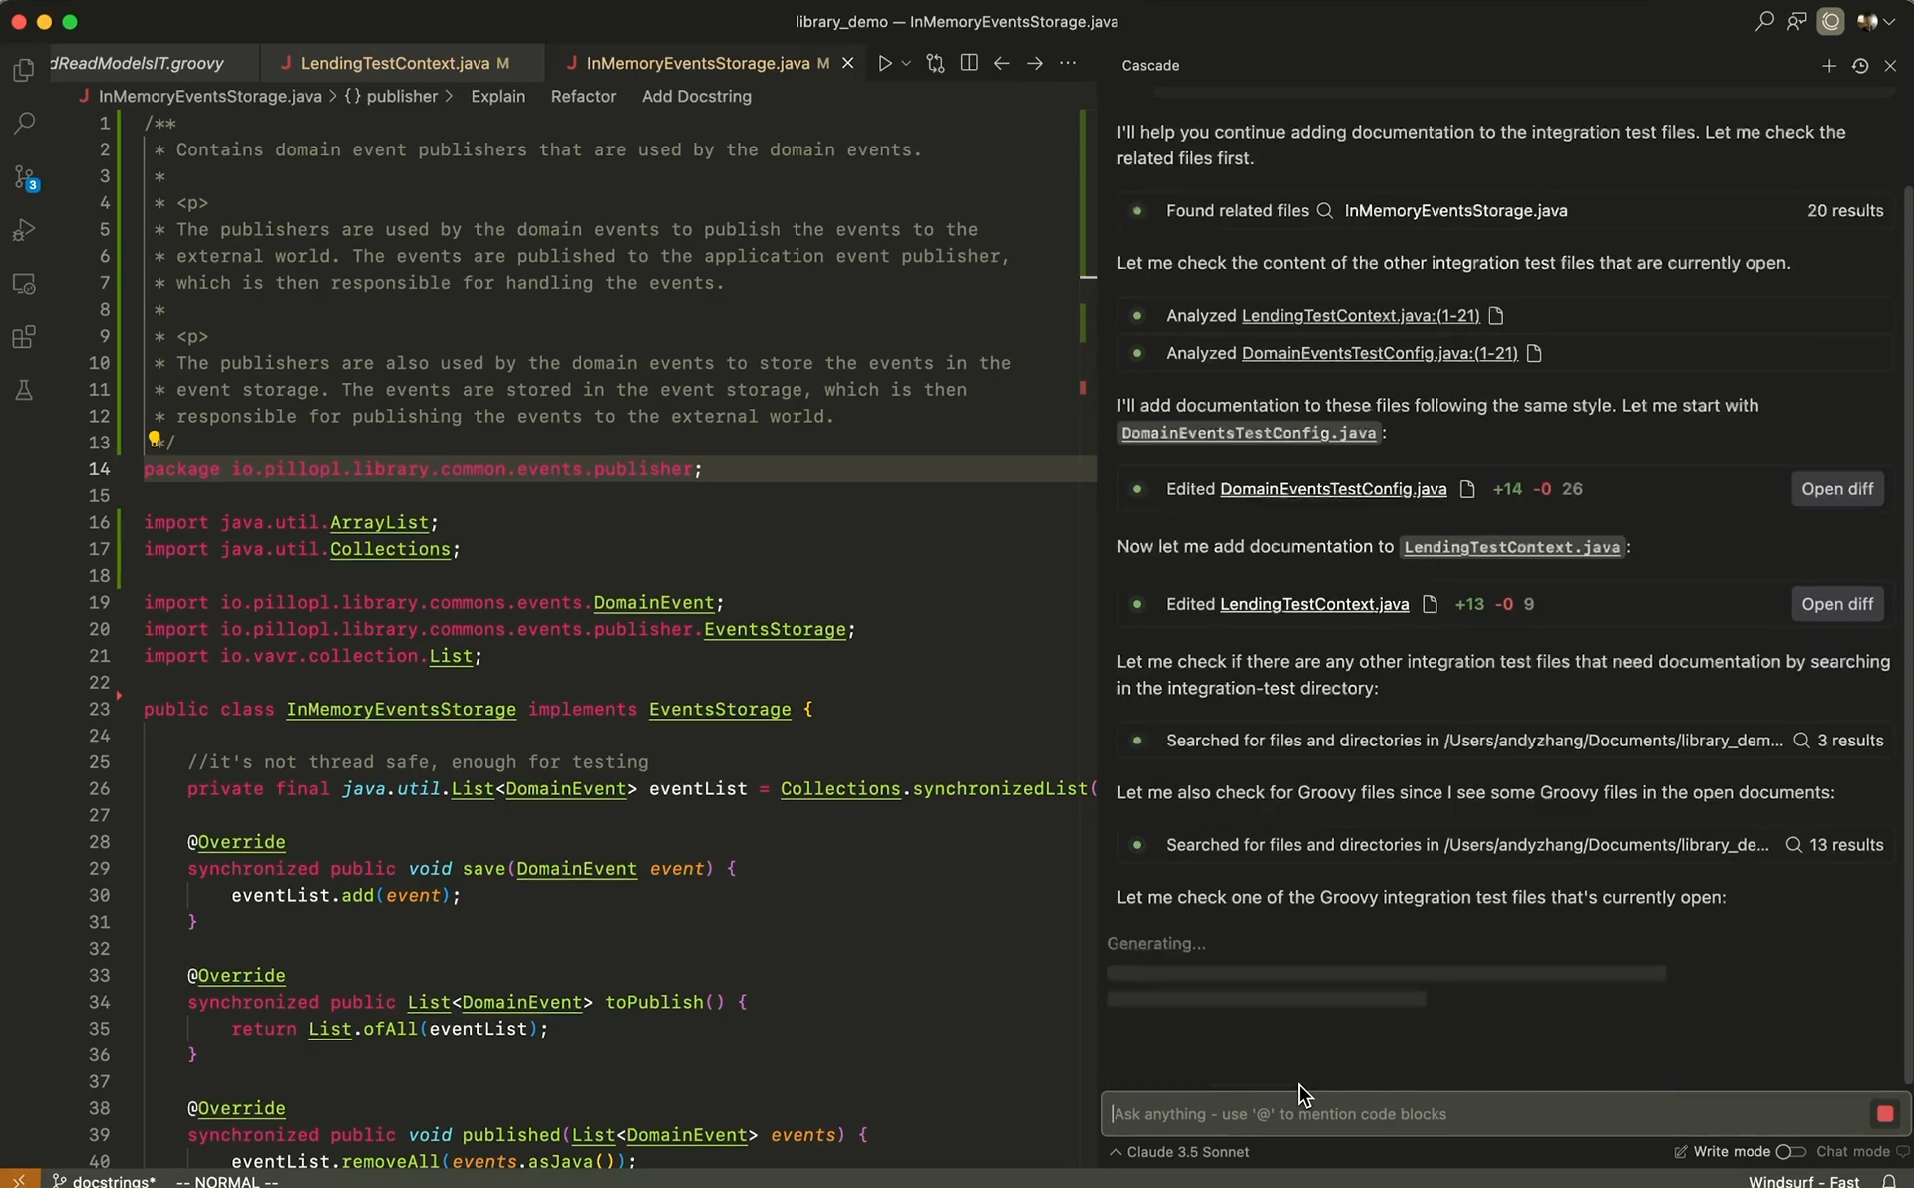Viewport: 1914px width, 1188px height.
Task: Expand the Claude 3.5 Sonnet model selector
Action: pyautogui.click(x=1179, y=1152)
